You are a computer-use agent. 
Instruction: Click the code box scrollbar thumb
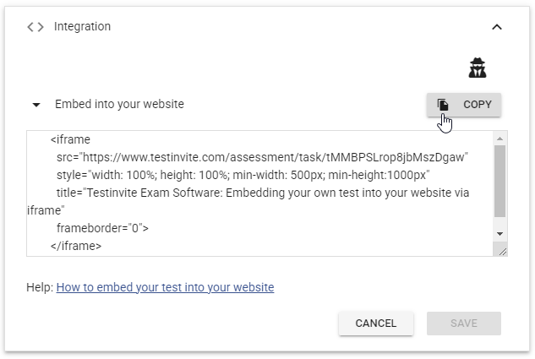click(500, 181)
